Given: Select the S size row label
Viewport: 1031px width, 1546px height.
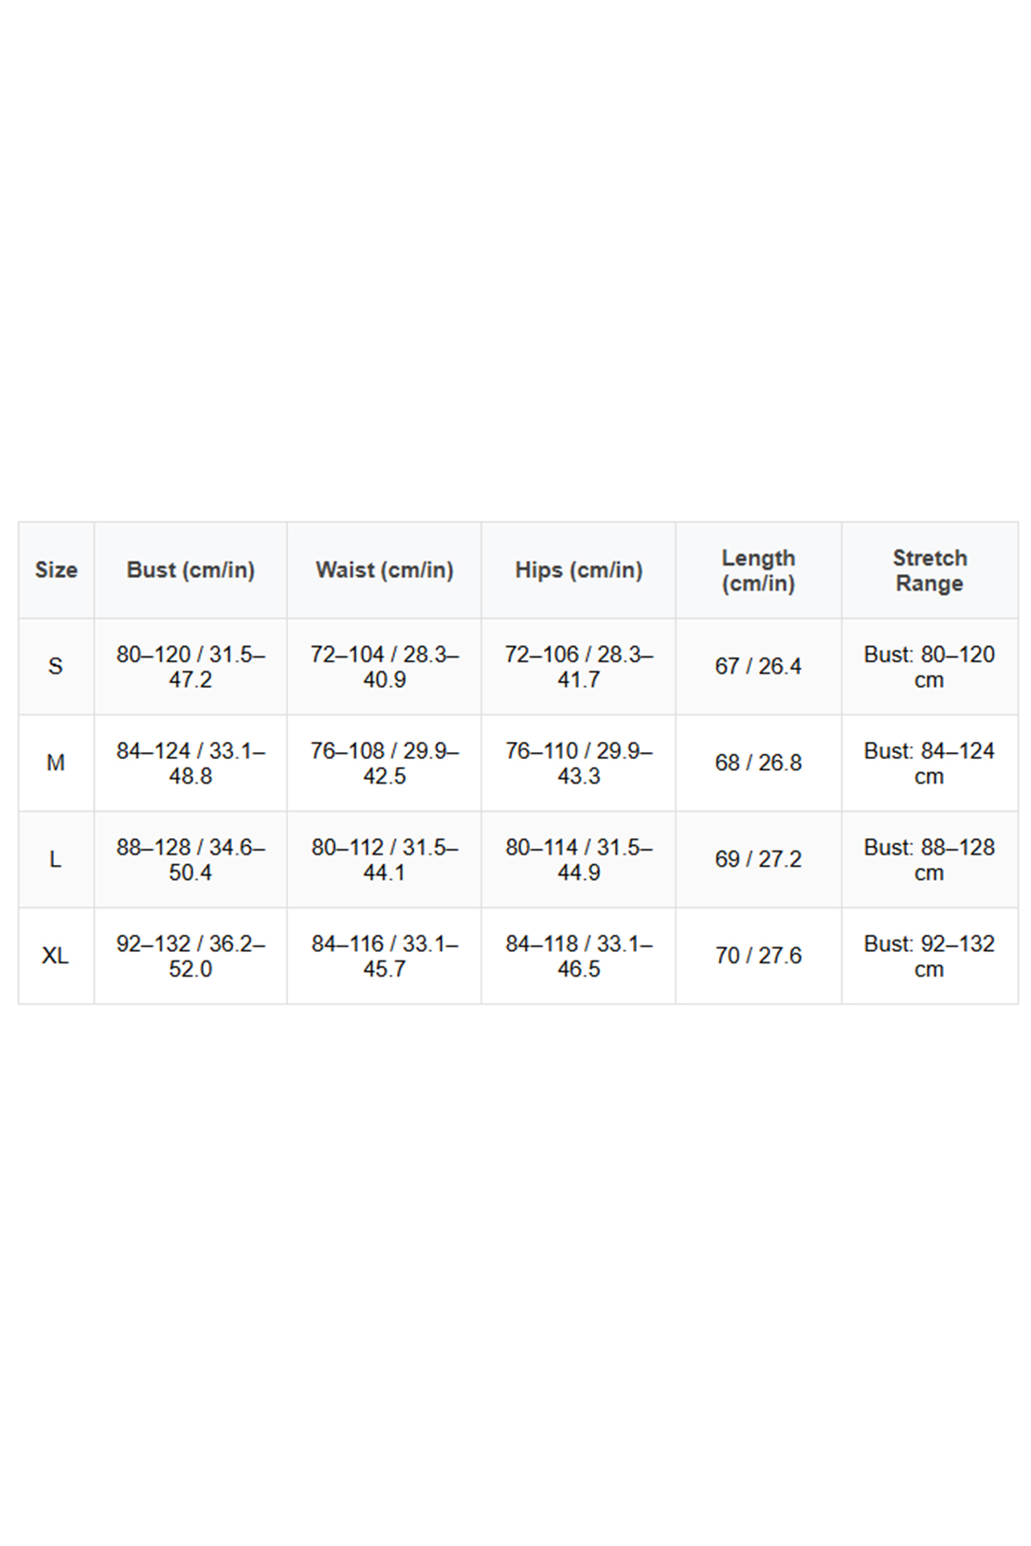Looking at the screenshot, I should click(56, 667).
